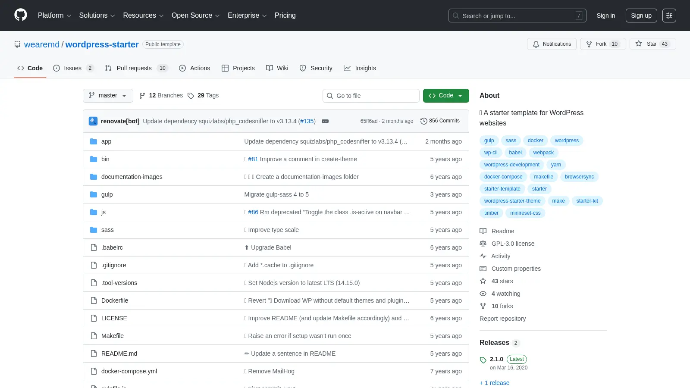Click the Sign in link
The height and width of the screenshot is (388, 690).
(606, 16)
